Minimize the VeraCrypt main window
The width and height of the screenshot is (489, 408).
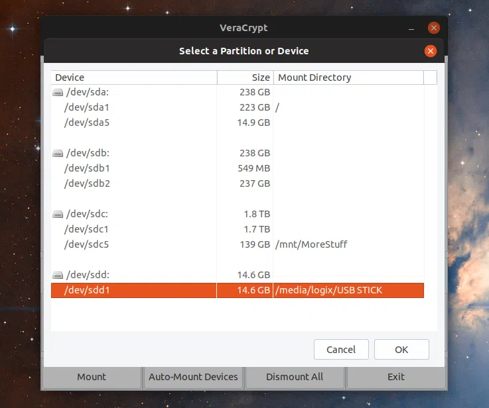(411, 29)
